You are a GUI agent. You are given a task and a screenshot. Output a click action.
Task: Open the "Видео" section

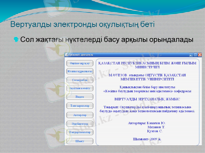[x=79, y=97]
